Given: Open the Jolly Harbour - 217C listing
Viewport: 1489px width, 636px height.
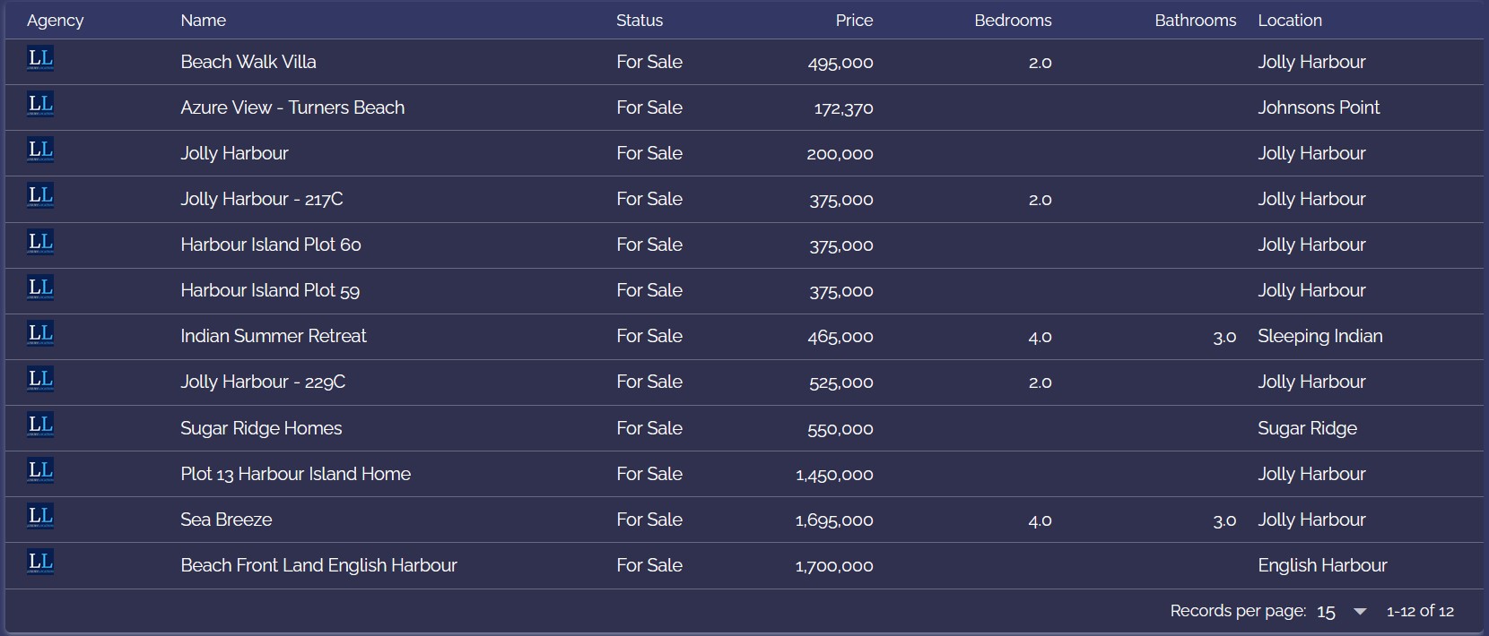Looking at the screenshot, I should pyautogui.click(x=261, y=199).
